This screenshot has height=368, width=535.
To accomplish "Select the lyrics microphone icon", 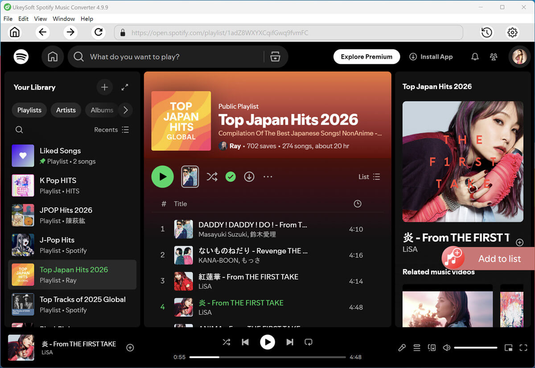I will [x=402, y=348].
